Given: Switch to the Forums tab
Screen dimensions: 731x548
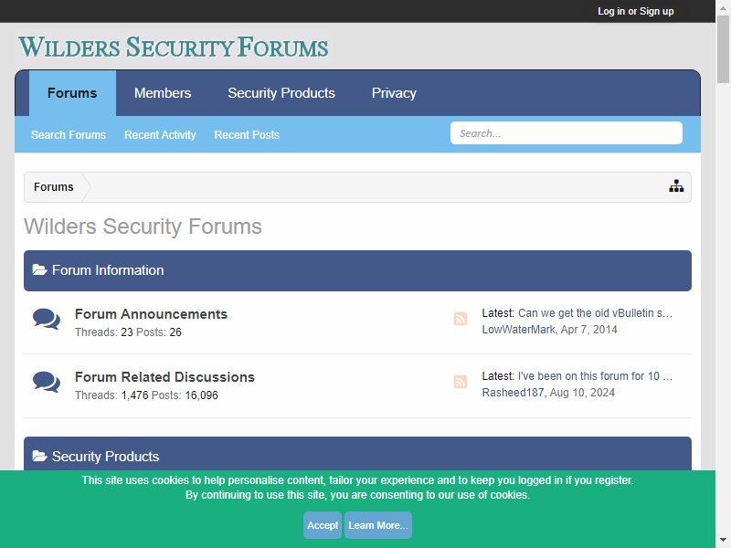Looking at the screenshot, I should (x=72, y=93).
